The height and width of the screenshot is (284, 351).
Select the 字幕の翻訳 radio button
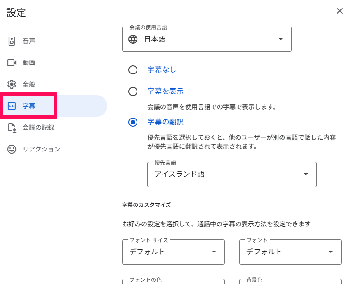(x=133, y=122)
